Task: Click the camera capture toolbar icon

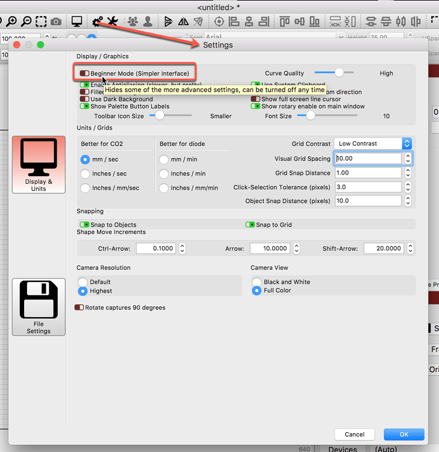Action: click(x=56, y=22)
